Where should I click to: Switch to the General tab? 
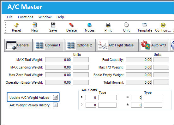(x=18, y=45)
